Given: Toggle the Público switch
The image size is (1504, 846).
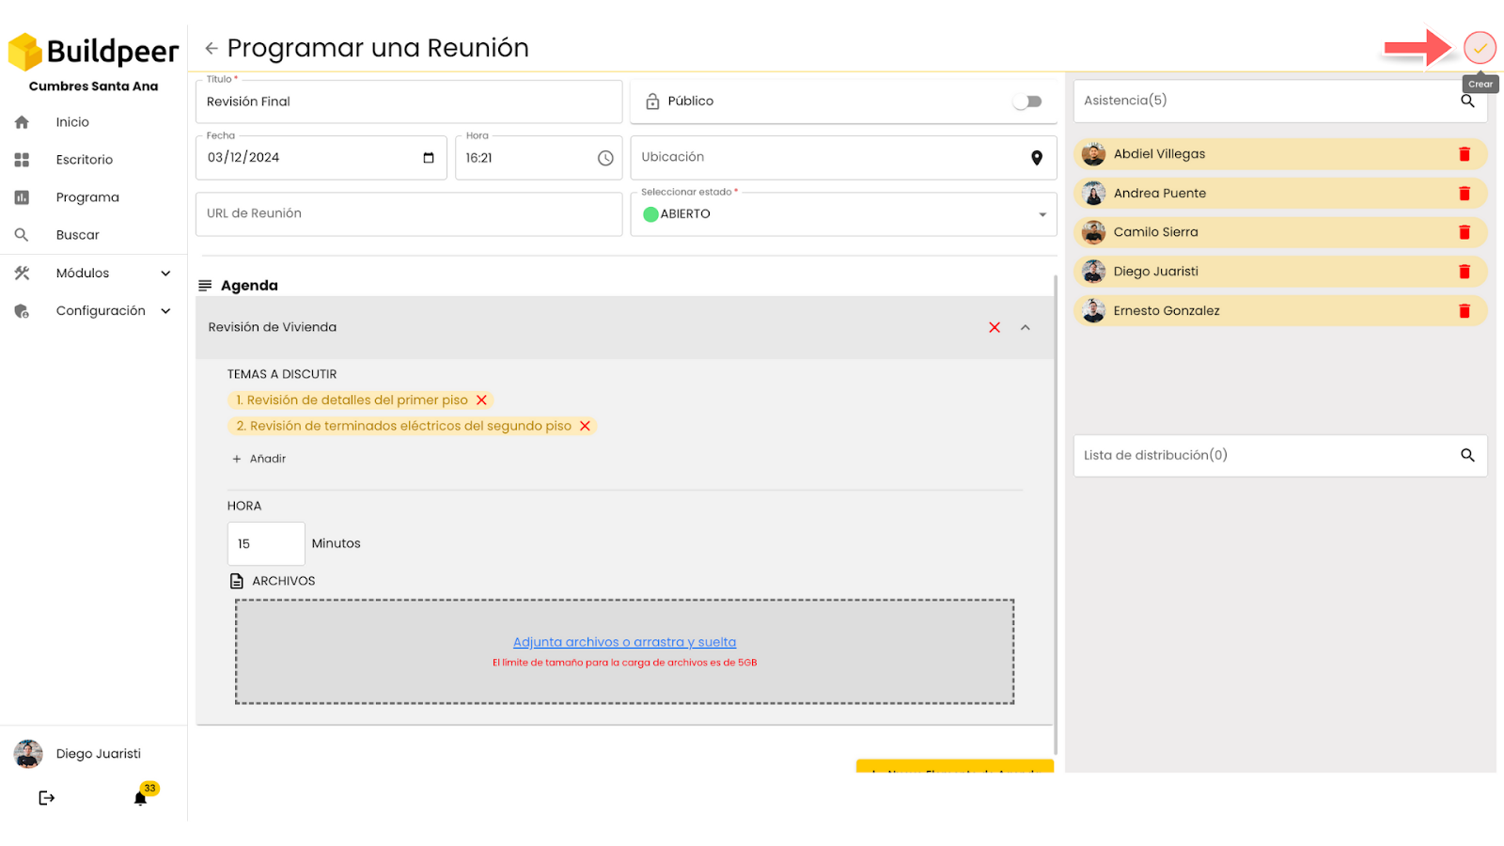Looking at the screenshot, I should [x=1027, y=102].
